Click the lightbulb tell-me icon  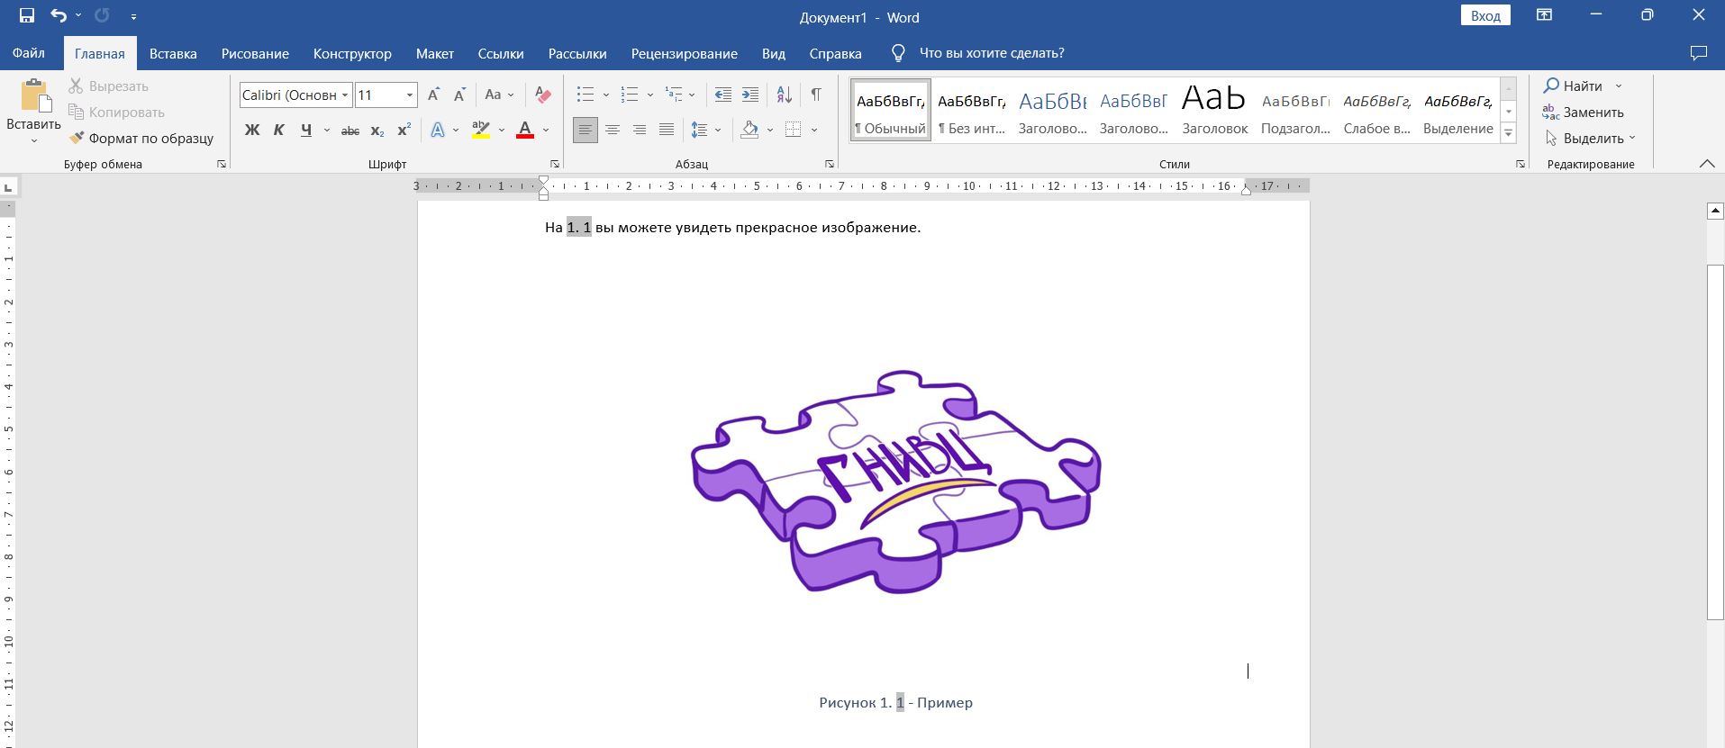pyautogui.click(x=897, y=53)
